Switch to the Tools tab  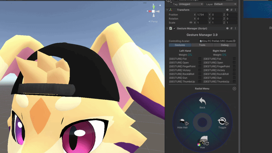[x=202, y=45]
